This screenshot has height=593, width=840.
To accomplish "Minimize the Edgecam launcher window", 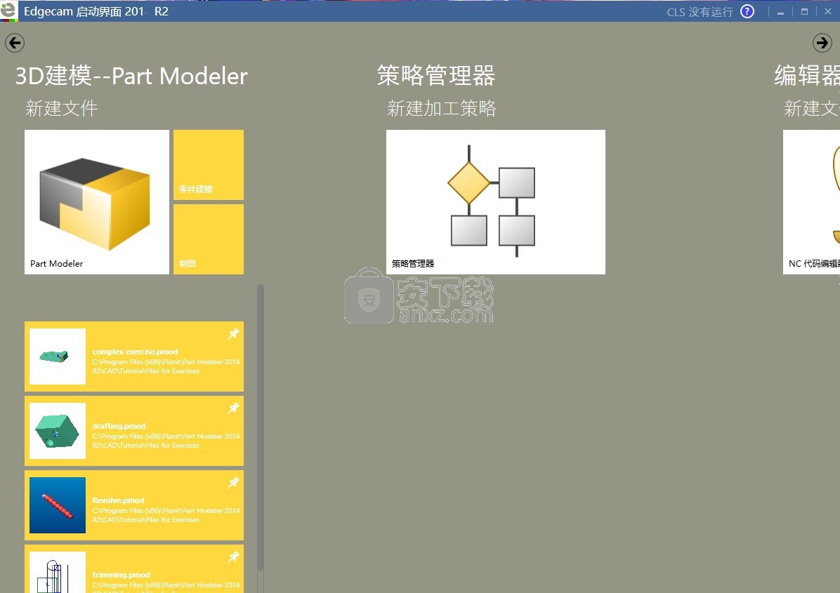I will coord(780,12).
